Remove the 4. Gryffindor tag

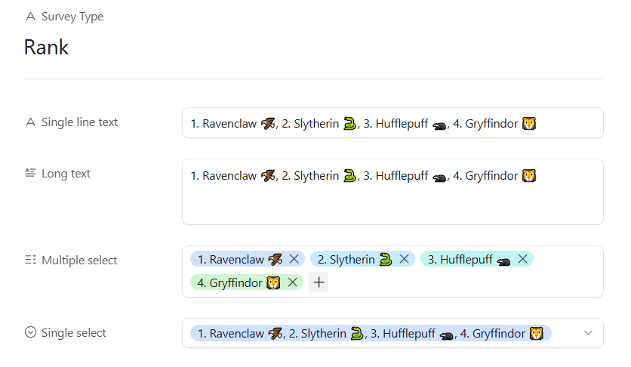293,282
